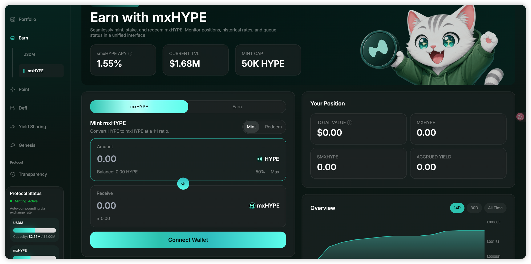The height and width of the screenshot is (264, 531).
Task: Click the USDM capacity progress bar
Action: 35,230
